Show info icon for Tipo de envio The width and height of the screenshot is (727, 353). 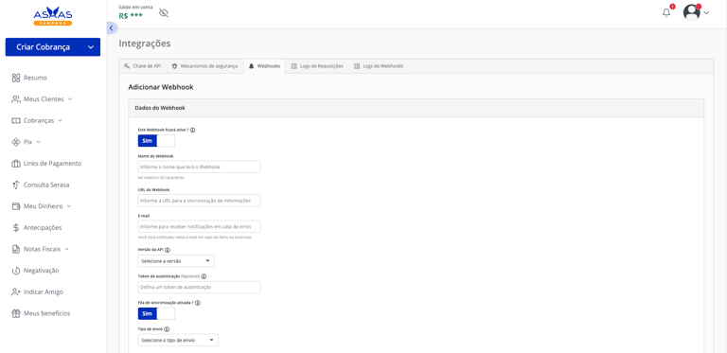167,329
